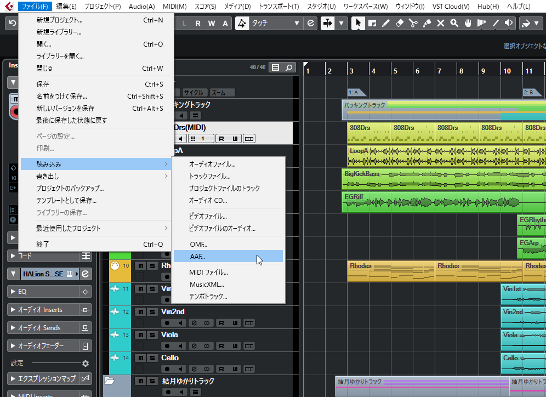The height and width of the screenshot is (397, 546).
Task: Click the toolbar A button
Action: tap(225, 24)
